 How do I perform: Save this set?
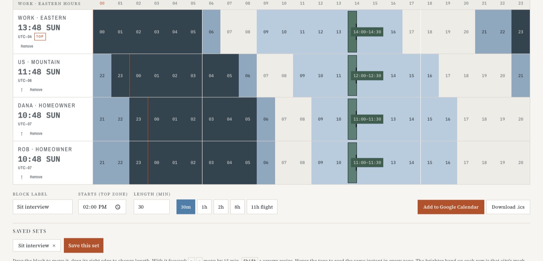coord(83,245)
